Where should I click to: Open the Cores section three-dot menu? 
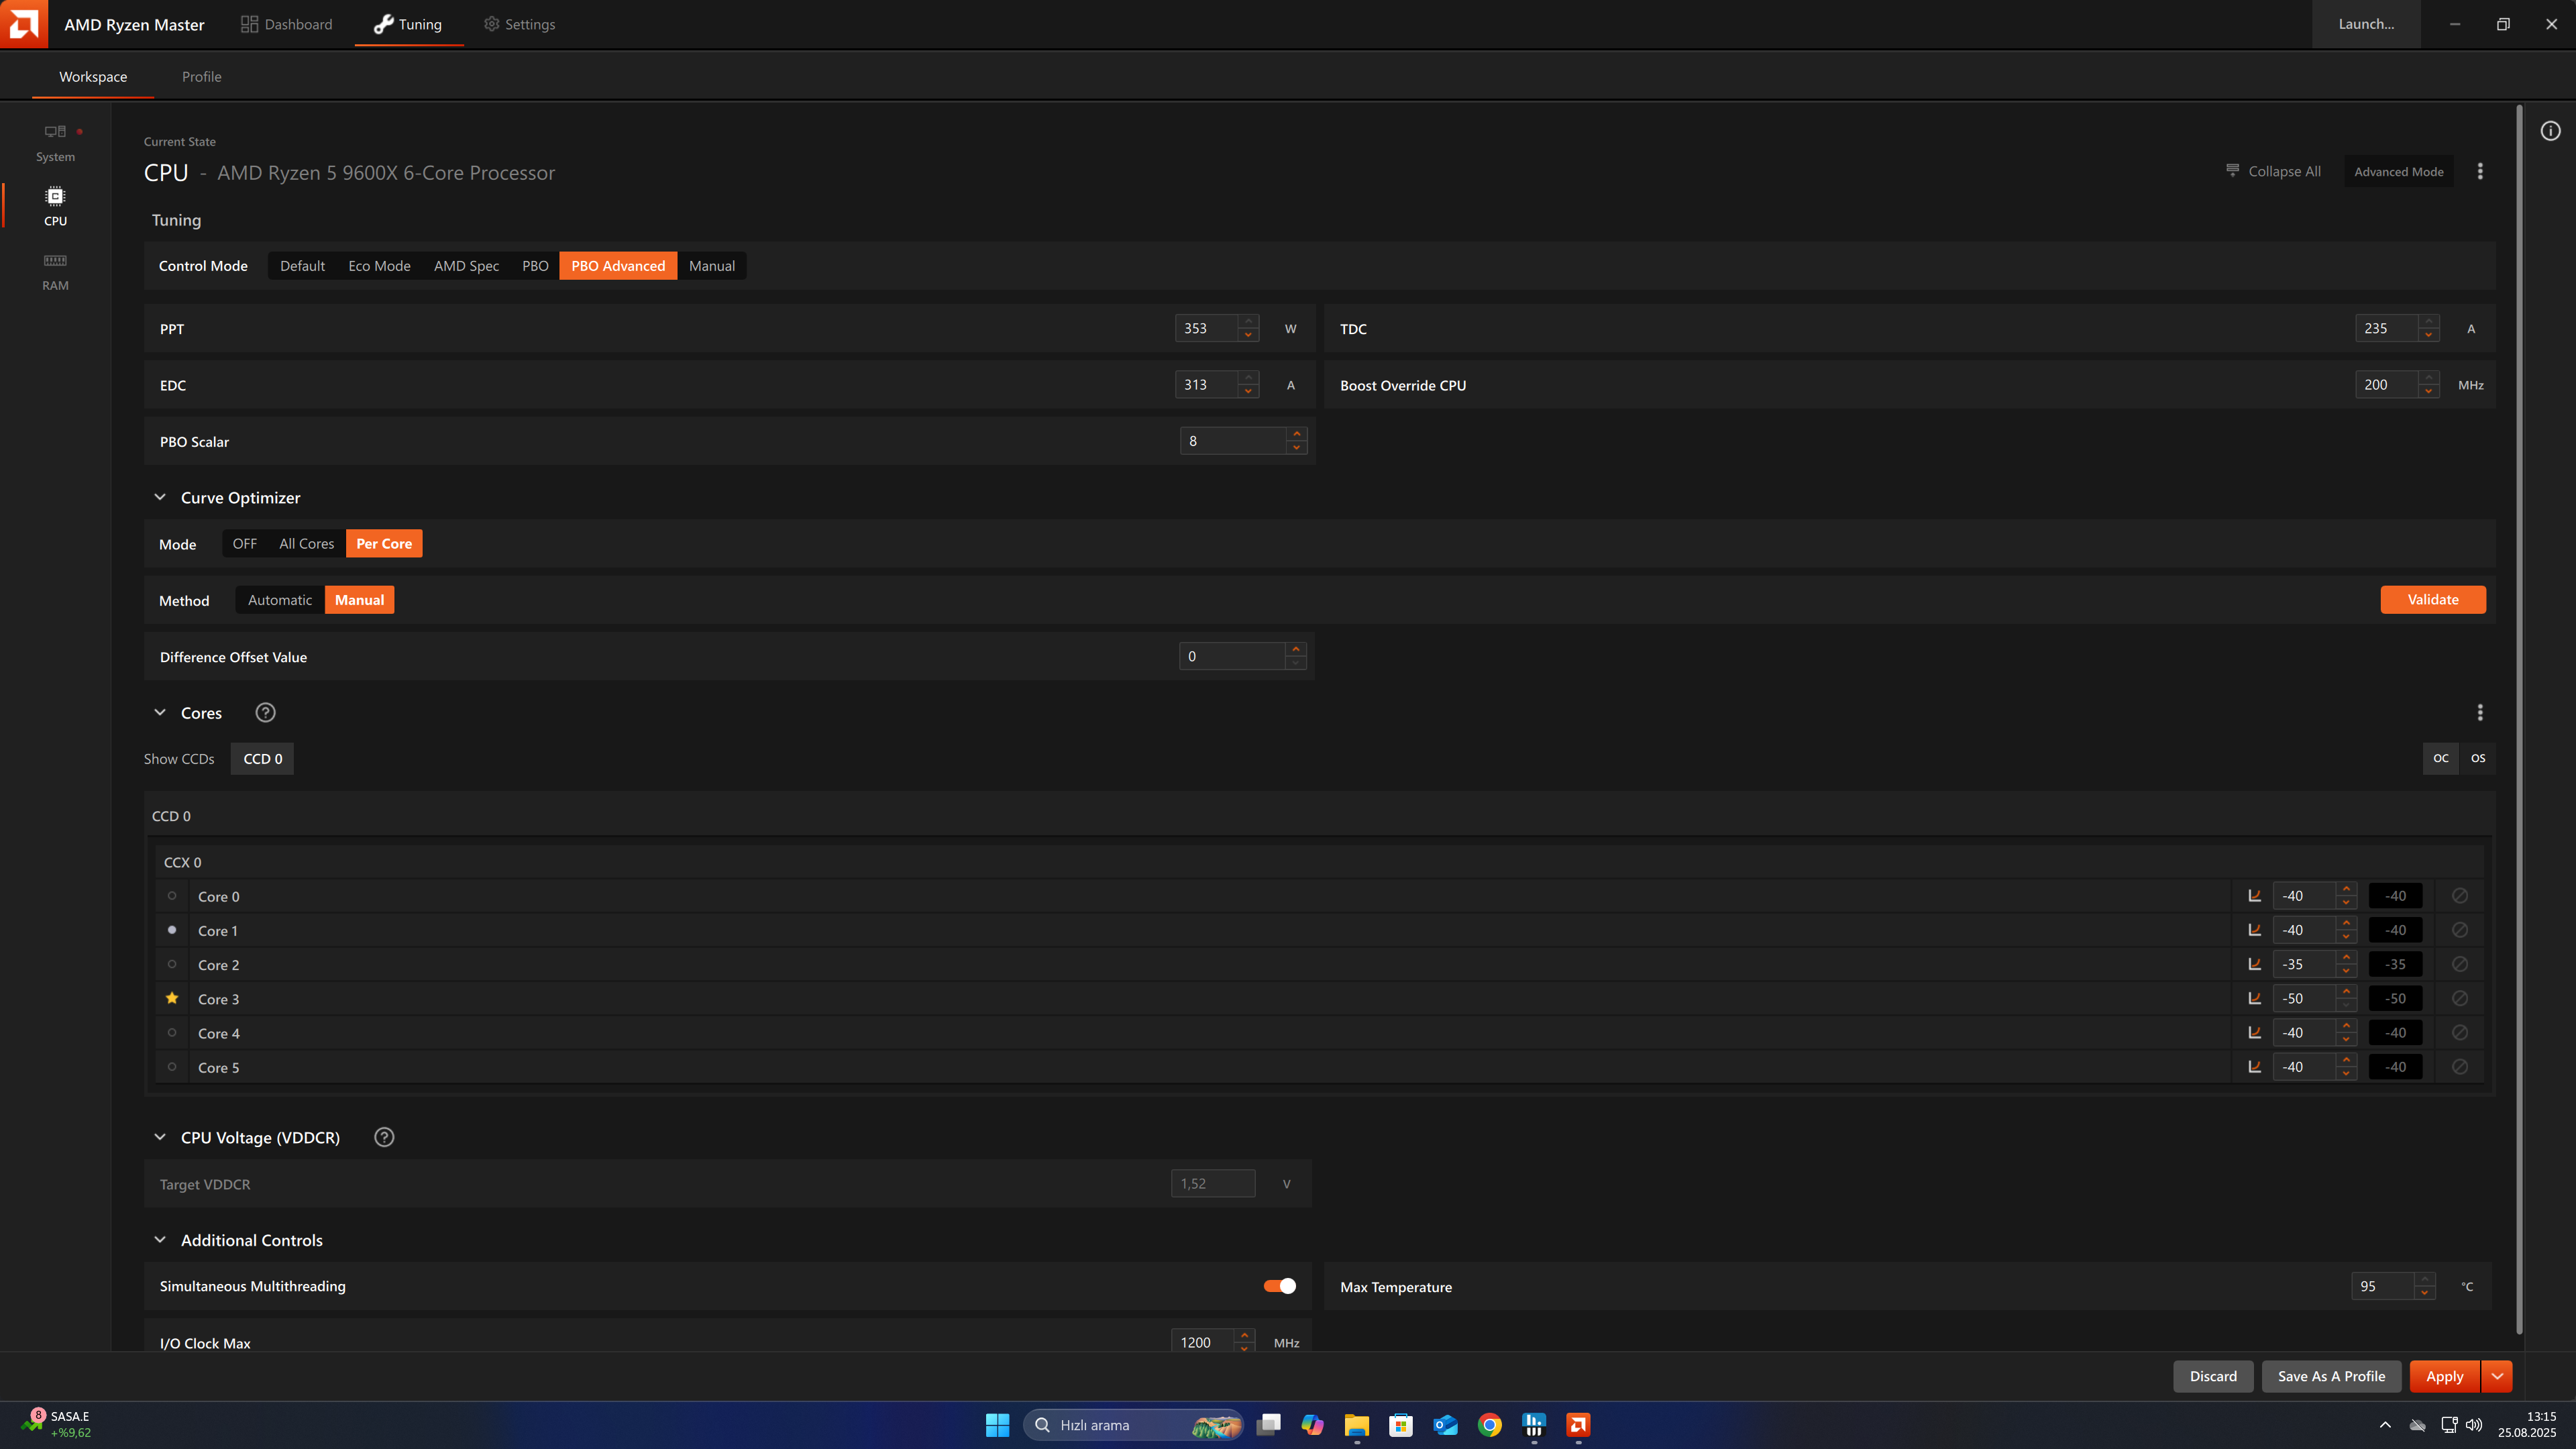point(2480,713)
